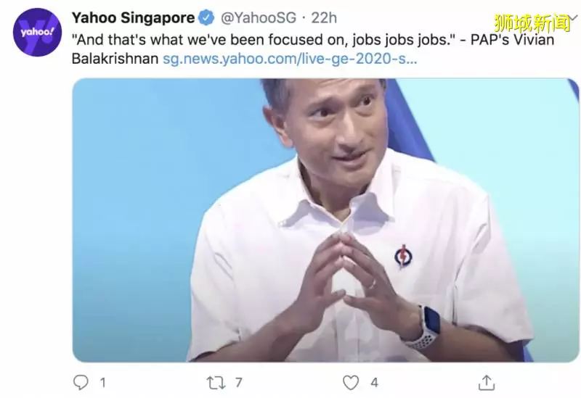
Task: Expand the tweet options chevron menu
Action: [x=573, y=17]
